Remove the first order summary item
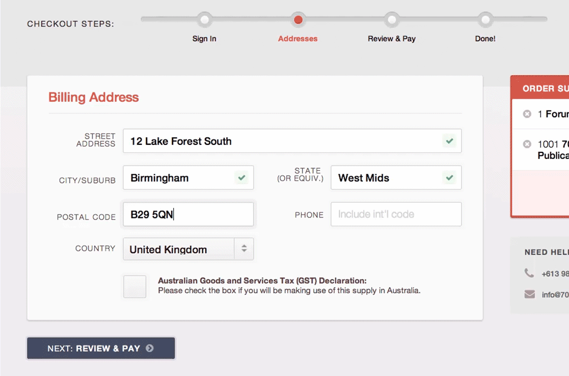569x376 pixels. (527, 114)
